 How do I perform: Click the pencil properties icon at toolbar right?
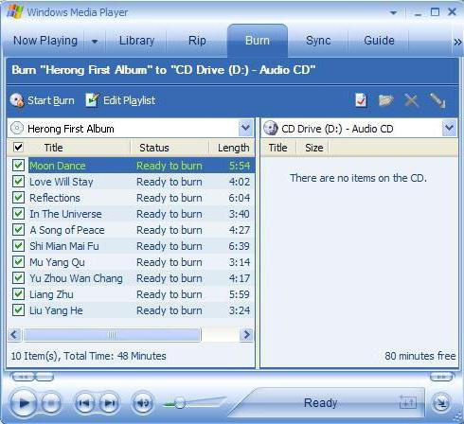pyautogui.click(x=437, y=100)
